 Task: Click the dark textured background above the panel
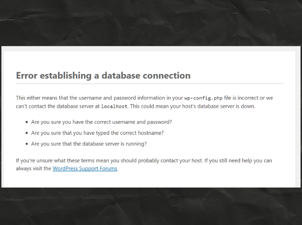coord(151,22)
